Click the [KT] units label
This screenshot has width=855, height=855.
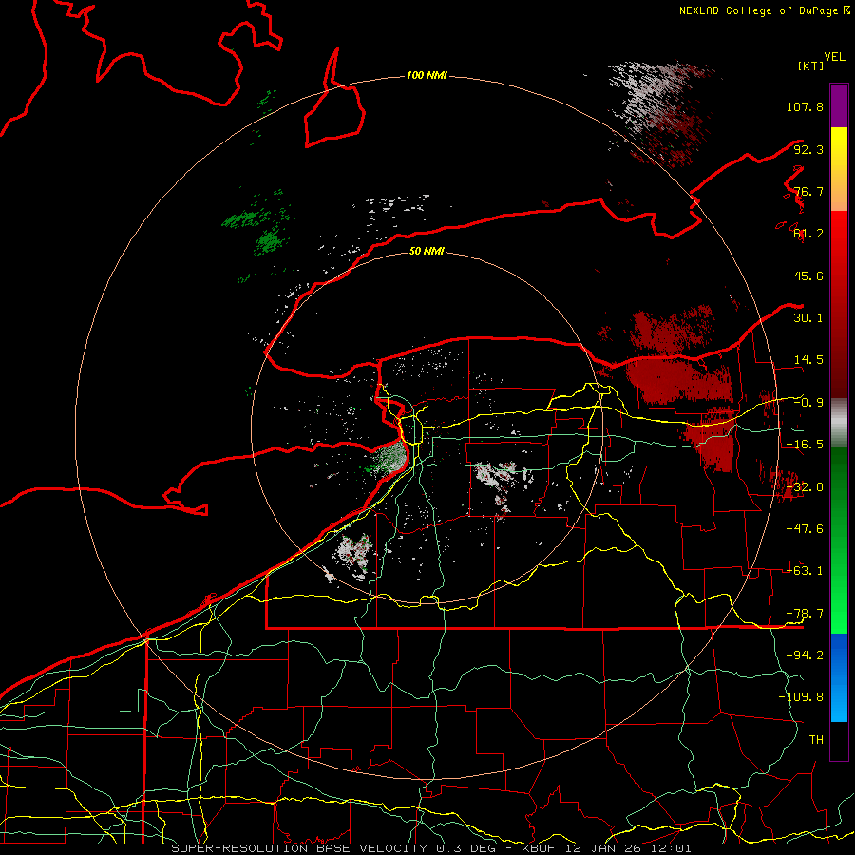(x=810, y=66)
